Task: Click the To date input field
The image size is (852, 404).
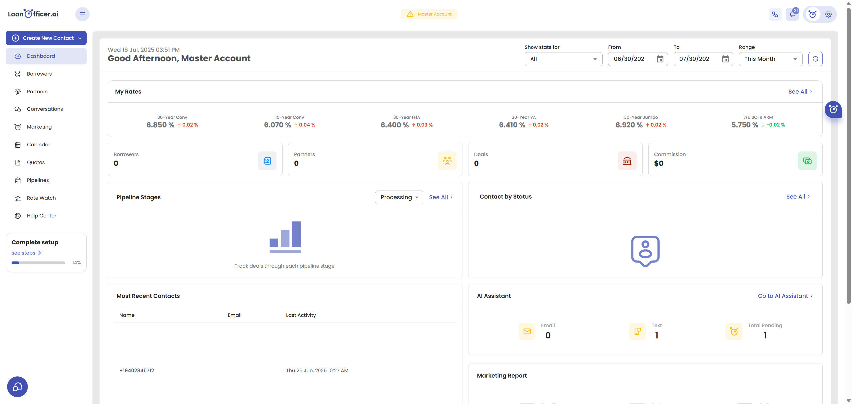Action: coord(696,59)
